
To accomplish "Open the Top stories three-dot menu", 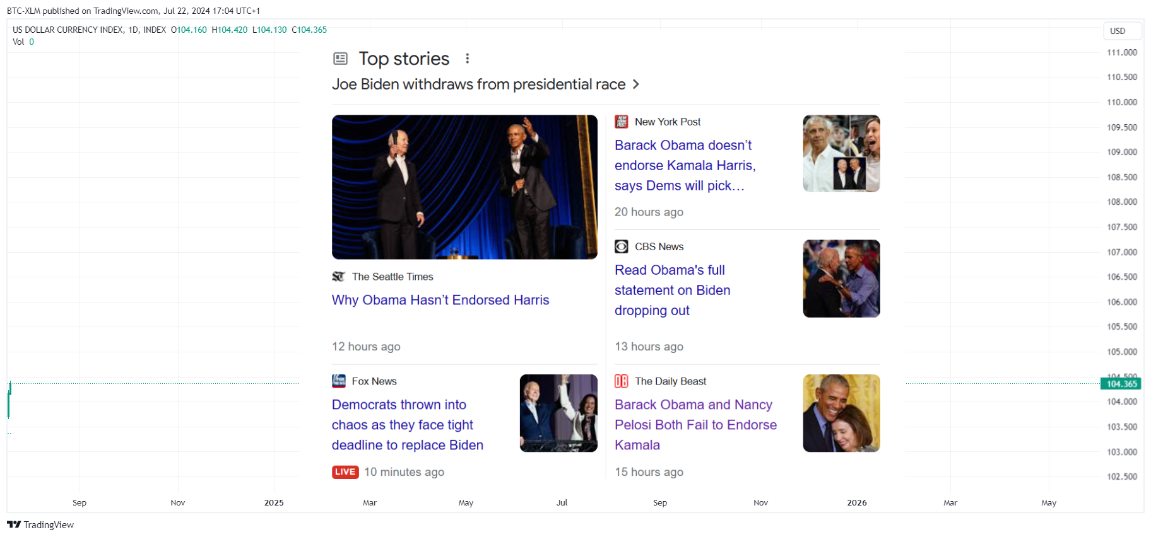I will pyautogui.click(x=467, y=59).
